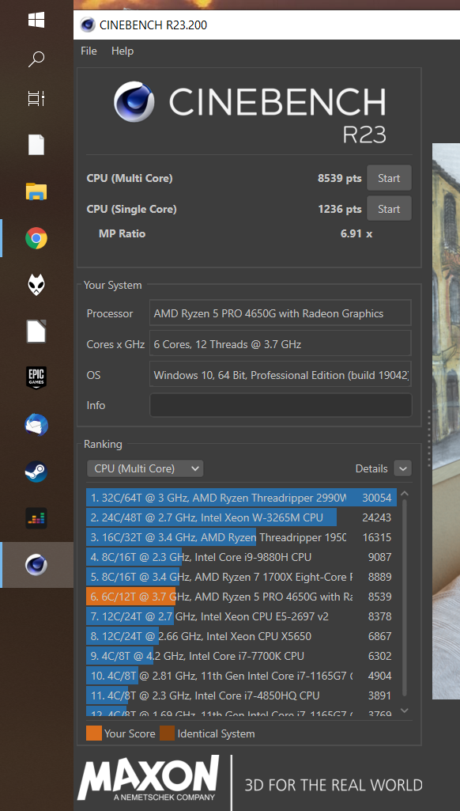Select the Intel Core i7-7700K ranking row
Image resolution: width=460 pixels, height=811 pixels.
242,656
